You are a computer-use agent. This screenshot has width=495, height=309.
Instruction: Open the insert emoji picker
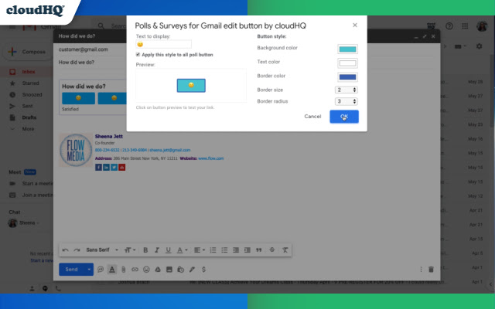(146, 270)
